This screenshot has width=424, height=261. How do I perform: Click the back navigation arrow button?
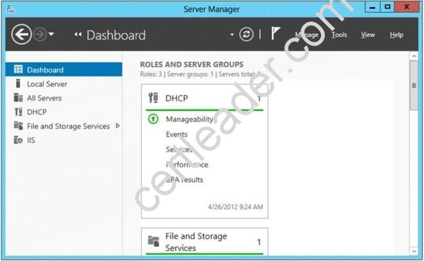21,35
